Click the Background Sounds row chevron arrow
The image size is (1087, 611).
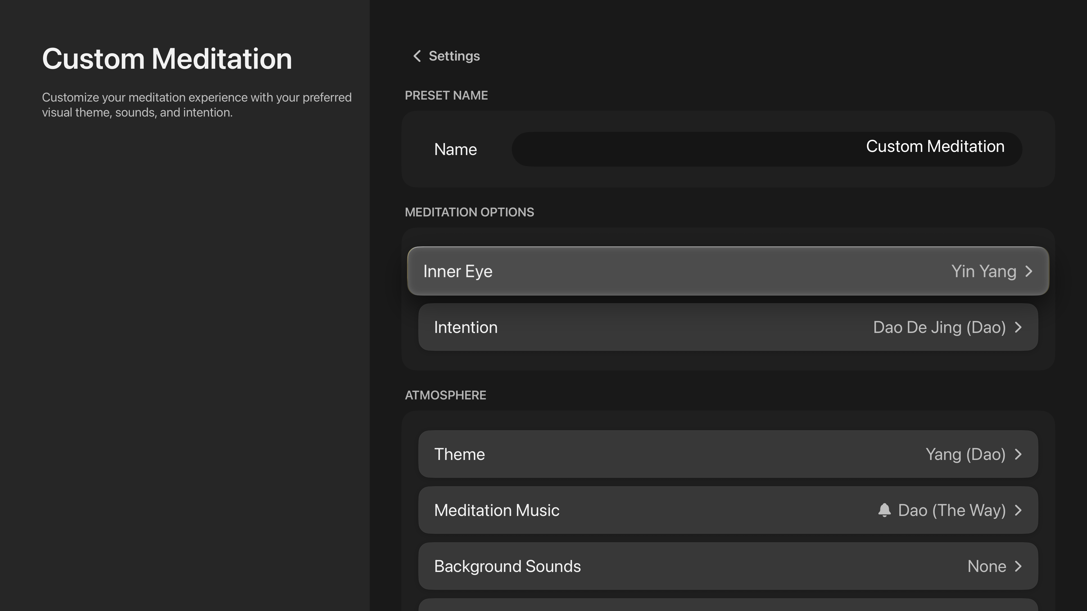[1018, 566]
